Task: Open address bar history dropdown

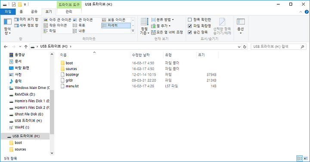Action: pyautogui.click(x=239, y=47)
